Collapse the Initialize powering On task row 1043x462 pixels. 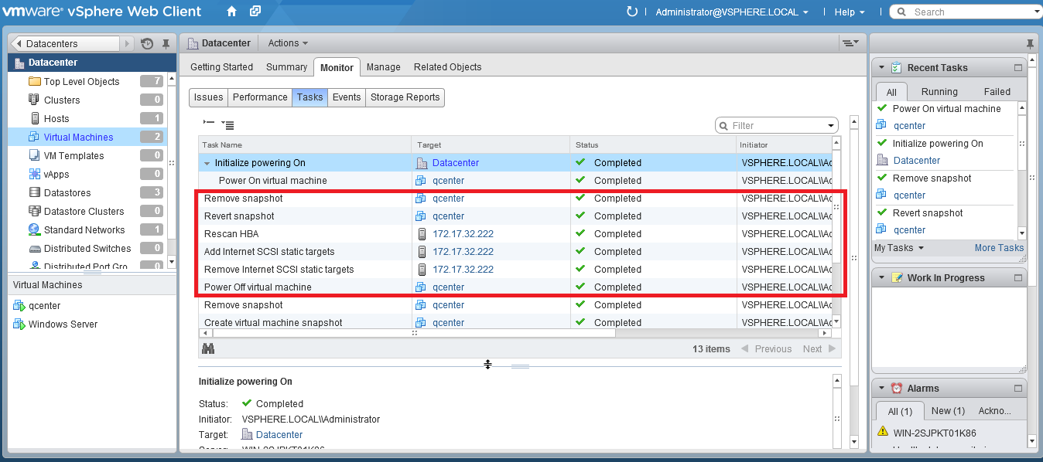tap(207, 163)
